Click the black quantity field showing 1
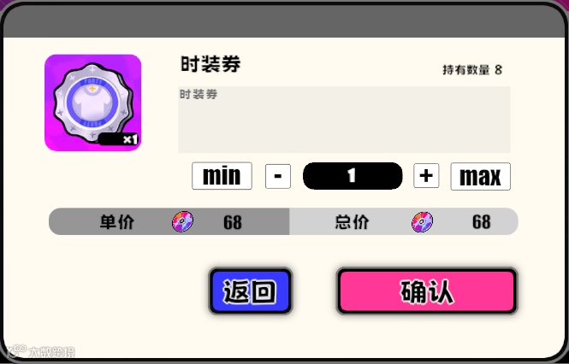 pos(353,176)
